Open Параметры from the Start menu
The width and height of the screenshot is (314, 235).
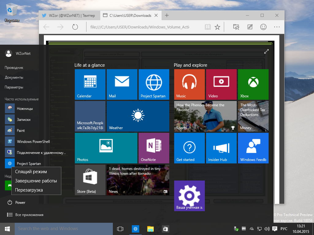click(14, 87)
